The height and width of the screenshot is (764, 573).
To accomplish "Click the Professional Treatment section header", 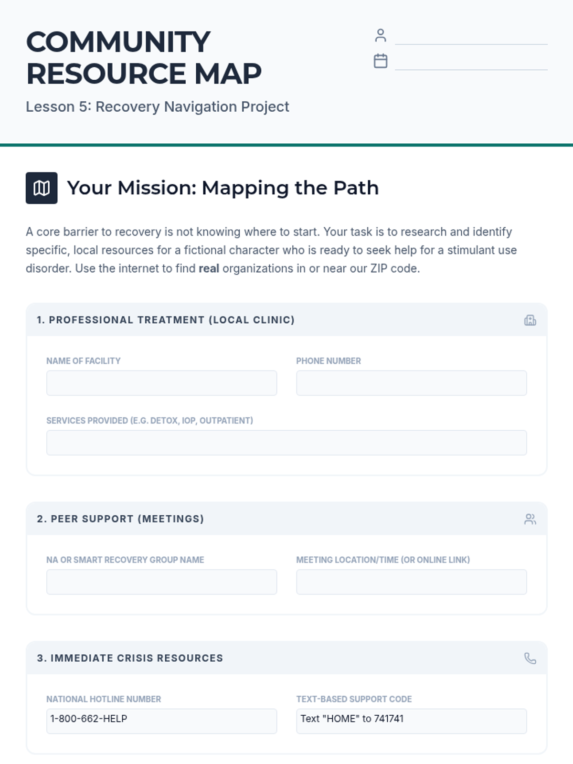I will tap(166, 320).
